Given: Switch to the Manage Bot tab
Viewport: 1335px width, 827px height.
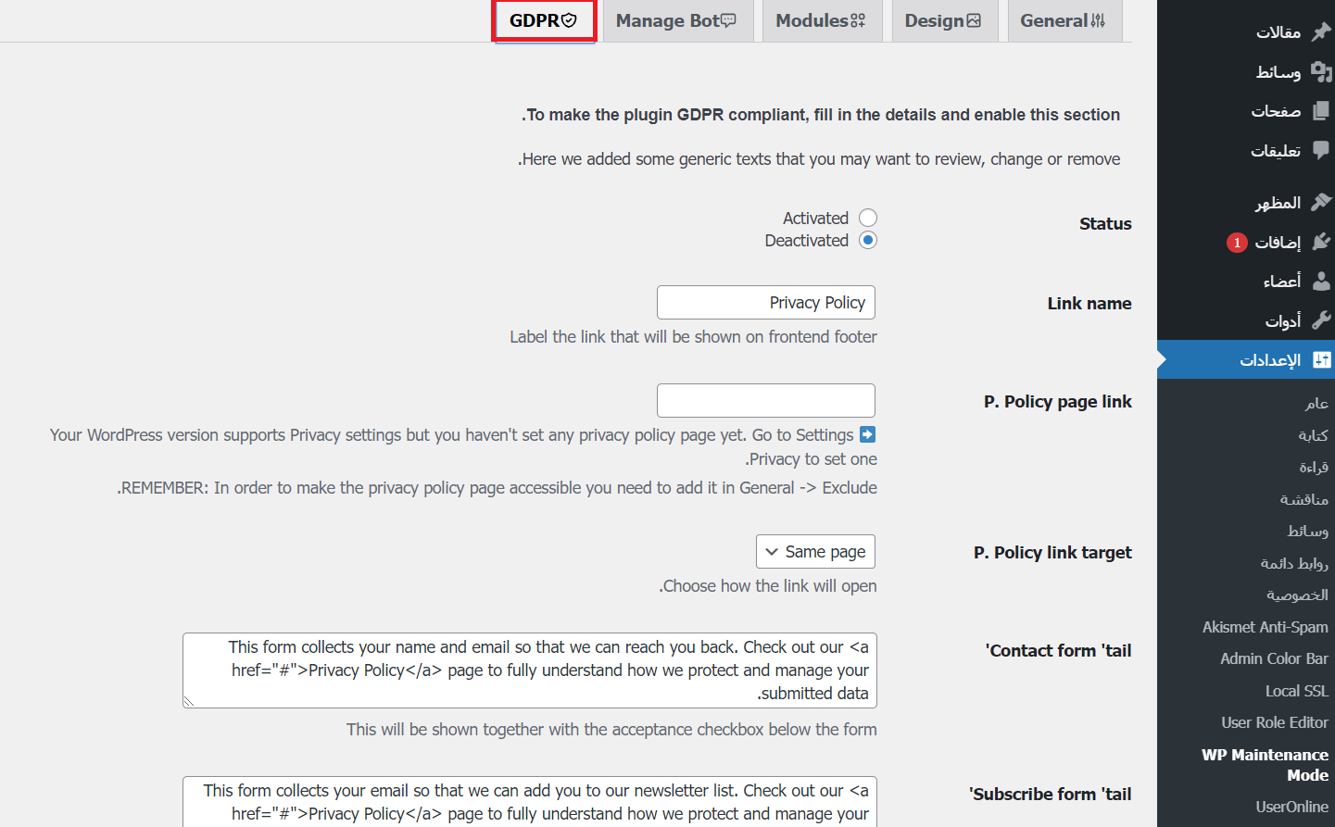Looking at the screenshot, I should (675, 21).
